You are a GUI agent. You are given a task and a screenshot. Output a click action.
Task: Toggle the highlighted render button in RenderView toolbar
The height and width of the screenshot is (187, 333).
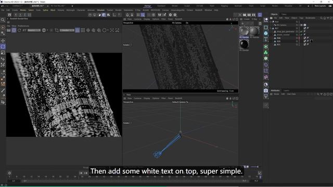14,30
